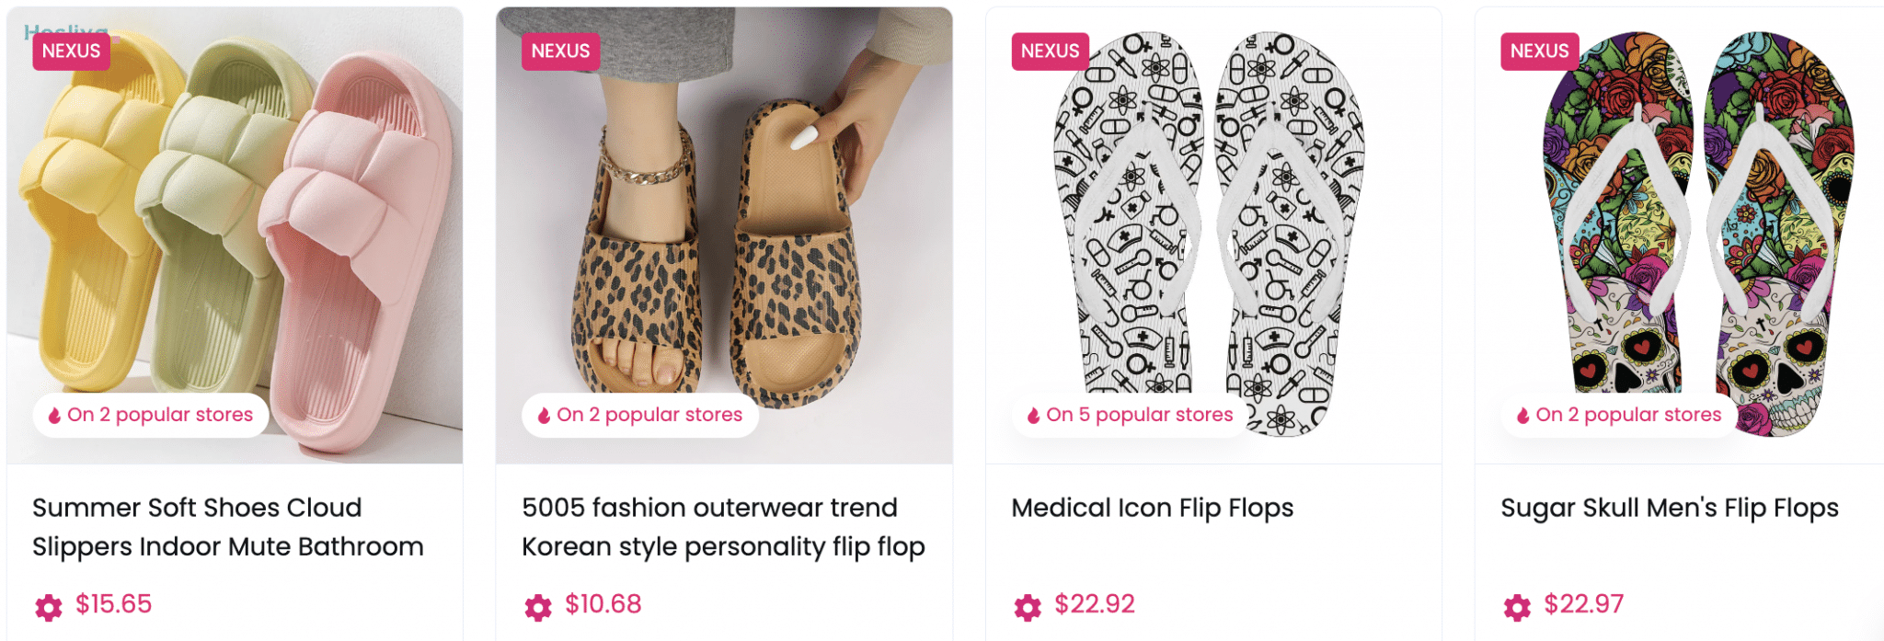The width and height of the screenshot is (1884, 641).
Task: Click flame icon on Sugar Skull card
Action: (x=1523, y=416)
